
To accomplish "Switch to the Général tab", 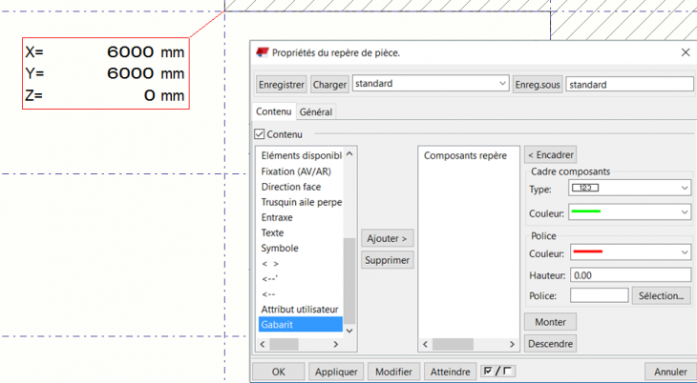I will 316,112.
